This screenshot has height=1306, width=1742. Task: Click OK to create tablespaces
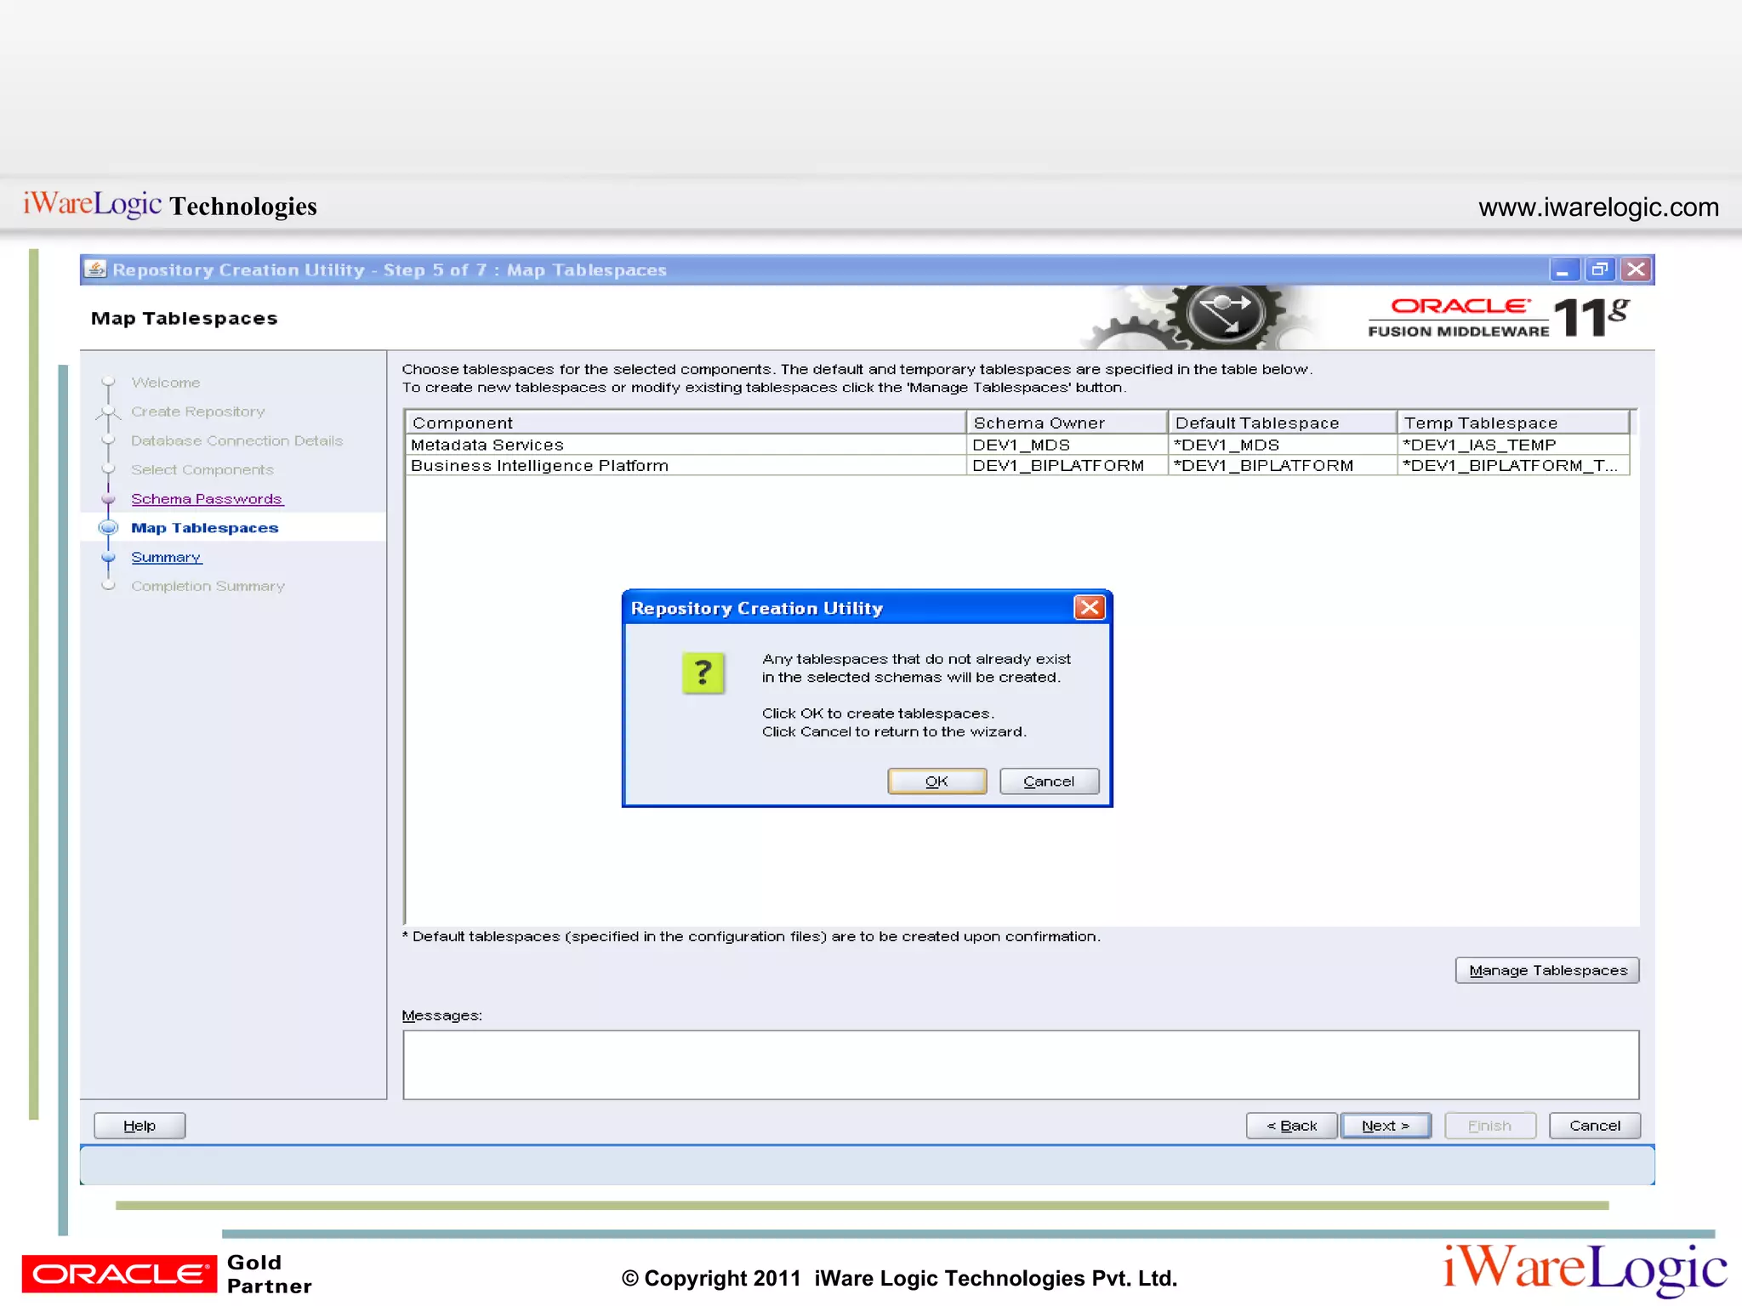tap(936, 781)
